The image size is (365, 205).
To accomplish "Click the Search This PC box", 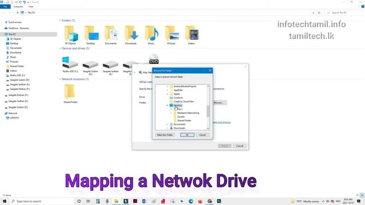I will point(343,13).
